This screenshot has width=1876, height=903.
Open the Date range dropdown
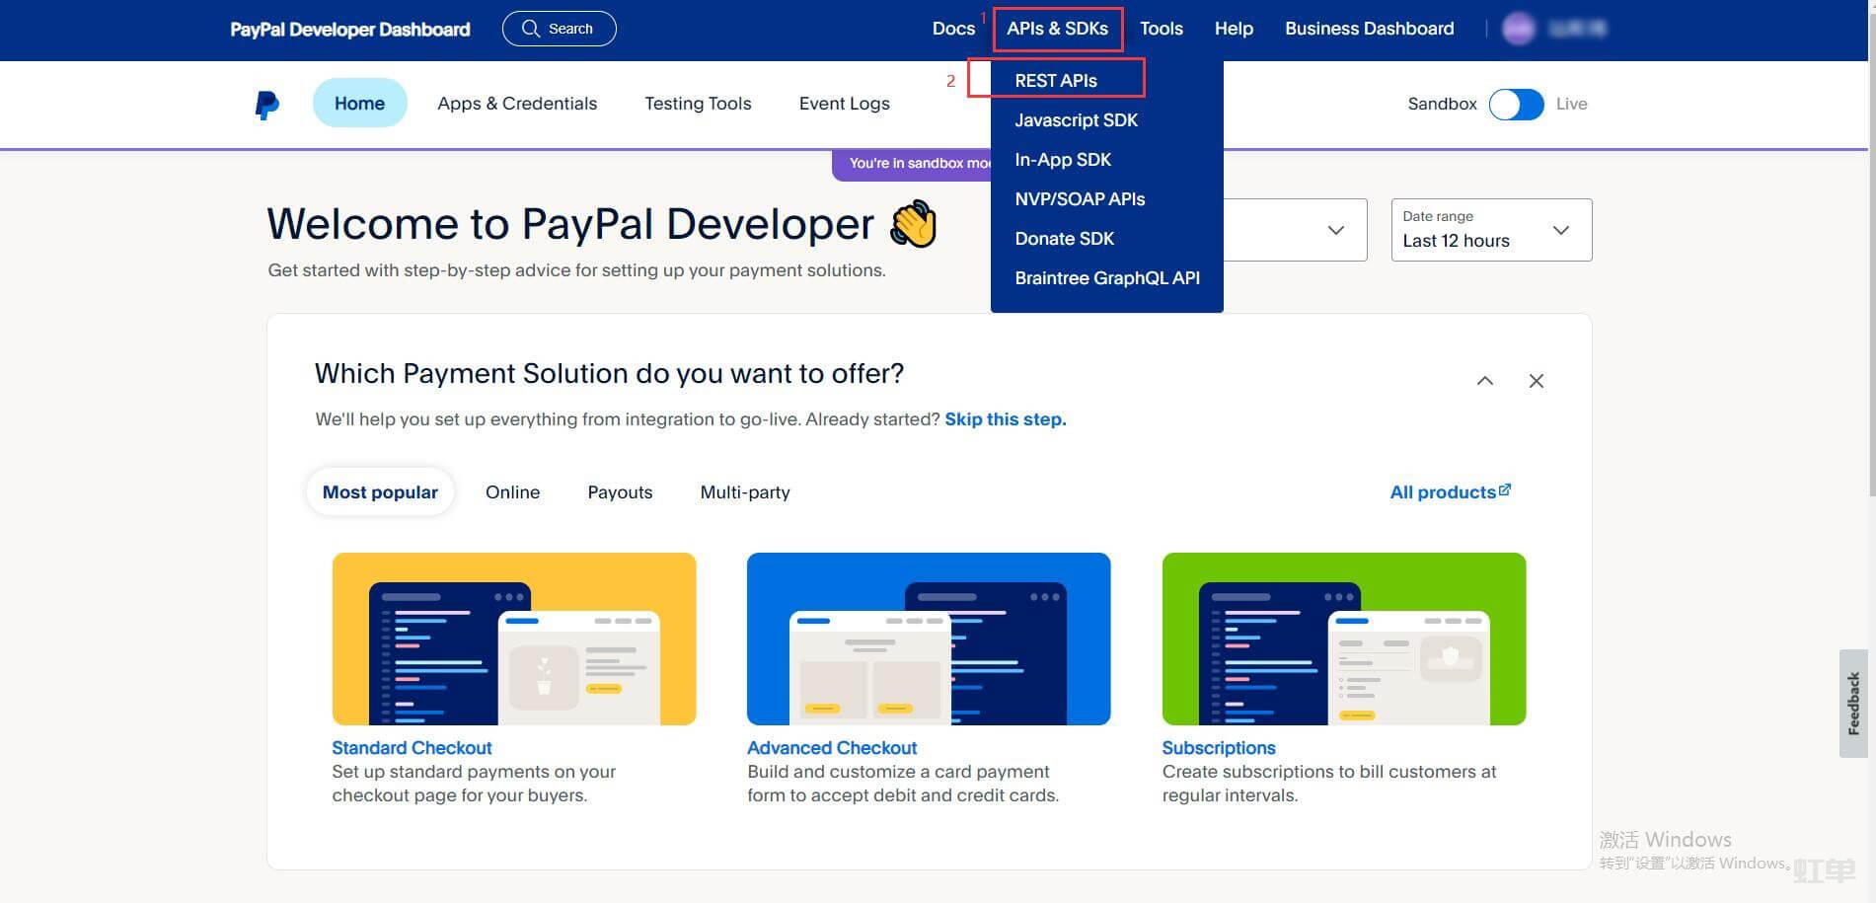pyautogui.click(x=1491, y=230)
